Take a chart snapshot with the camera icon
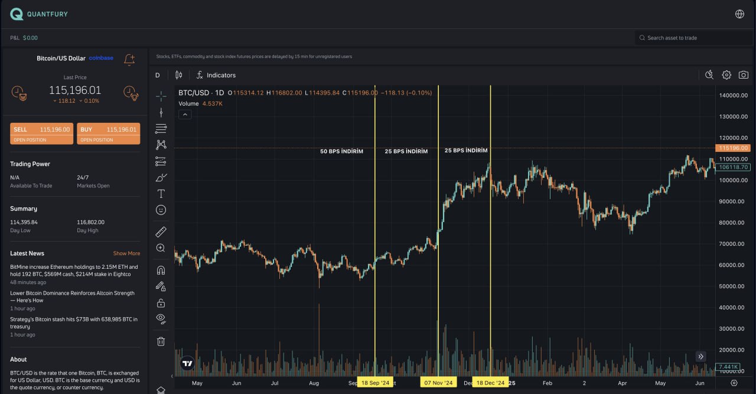Viewport: 756px width, 394px height. click(744, 75)
